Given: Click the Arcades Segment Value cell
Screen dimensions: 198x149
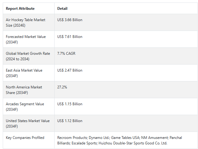Looking at the screenshot, I should pyautogui.click(x=29, y=106).
